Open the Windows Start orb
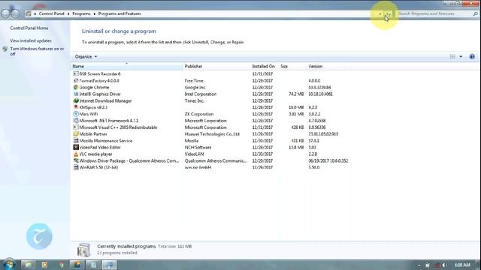The width and height of the screenshot is (481, 270). (x=9, y=264)
